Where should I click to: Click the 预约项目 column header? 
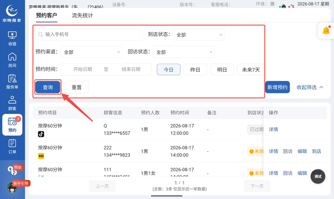47,113
